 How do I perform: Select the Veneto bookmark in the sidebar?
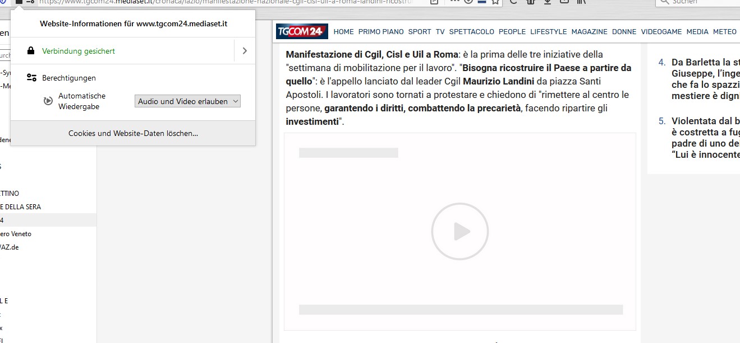click(16, 234)
